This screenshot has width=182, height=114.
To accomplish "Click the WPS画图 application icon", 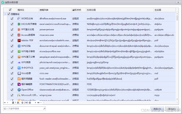I will pos(19,62).
